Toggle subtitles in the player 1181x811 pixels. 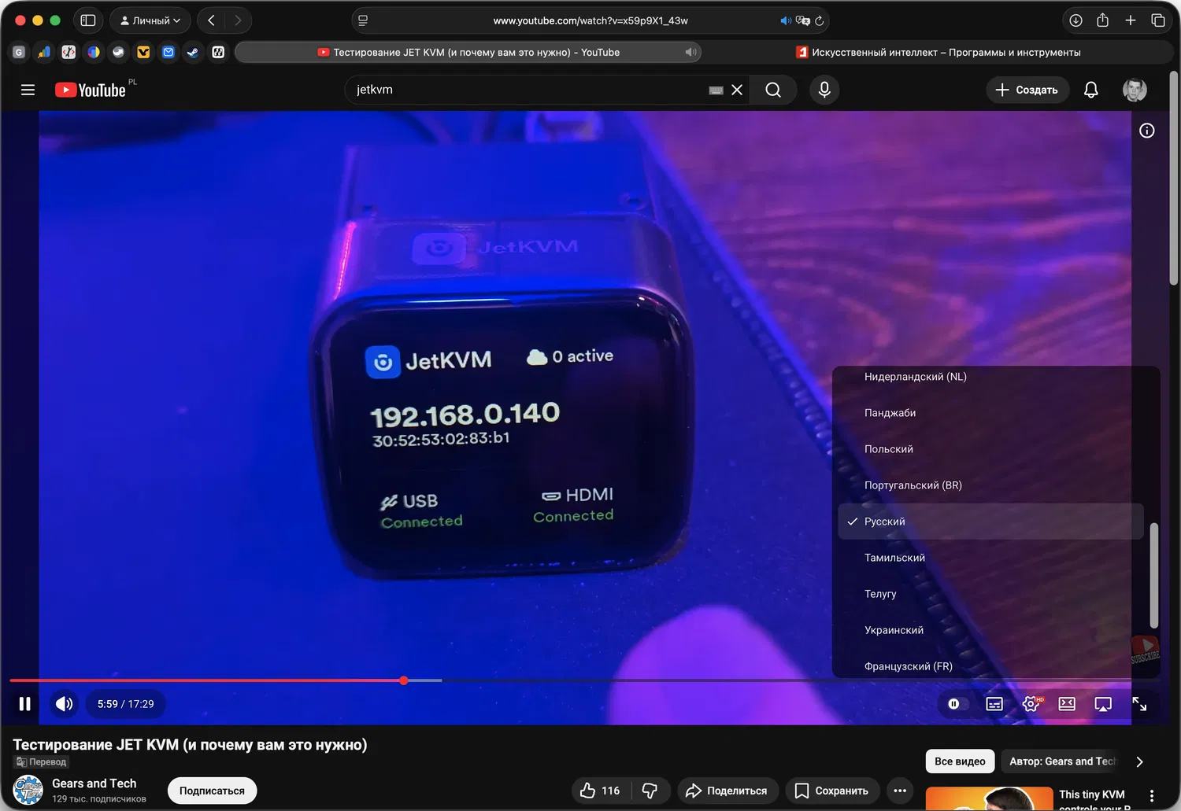click(x=994, y=704)
